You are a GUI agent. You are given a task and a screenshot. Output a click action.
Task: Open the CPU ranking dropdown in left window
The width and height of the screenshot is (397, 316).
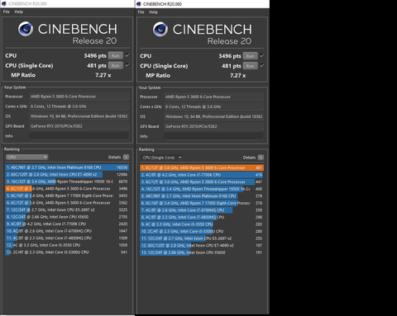click(26, 157)
